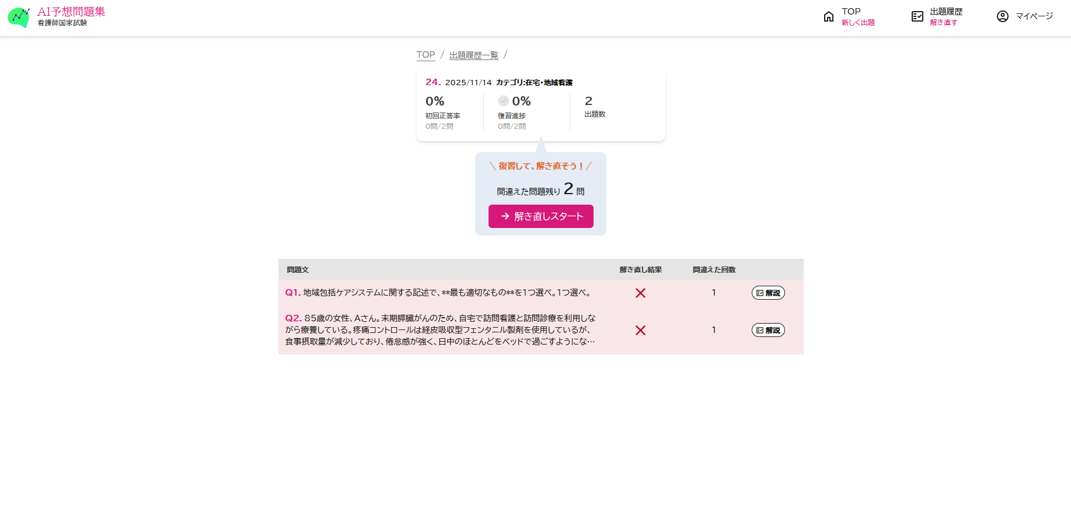Viewport: 1071px width, 523px height.
Task: Select the Q2 85歳の女性 question text
Action: [441, 330]
